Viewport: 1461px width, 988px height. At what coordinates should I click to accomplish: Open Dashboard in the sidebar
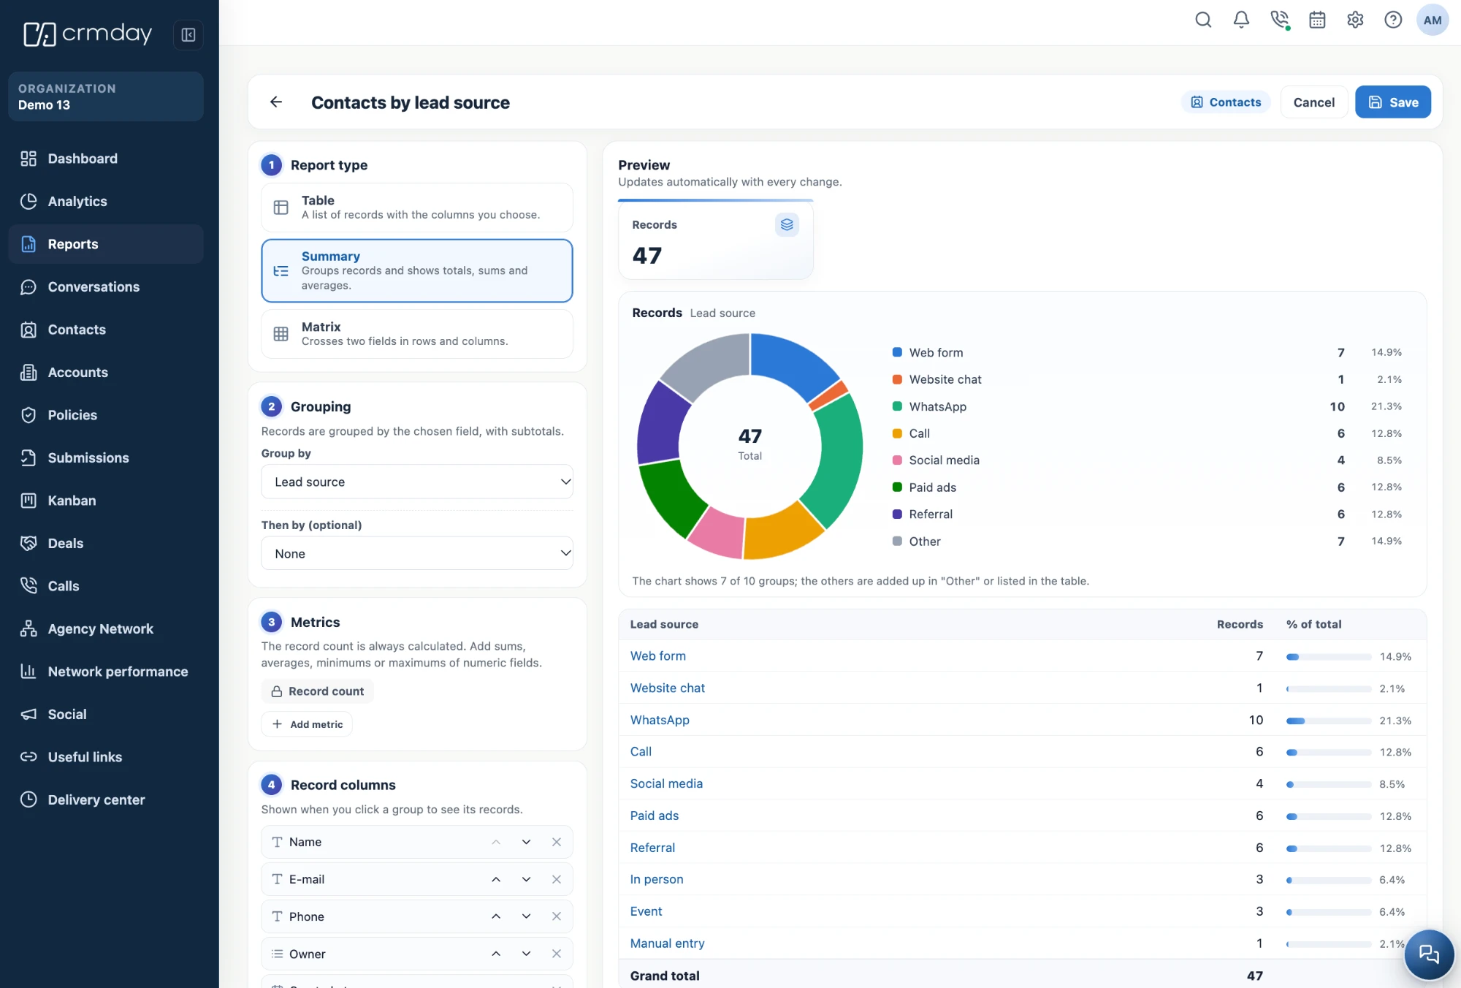tap(106, 159)
